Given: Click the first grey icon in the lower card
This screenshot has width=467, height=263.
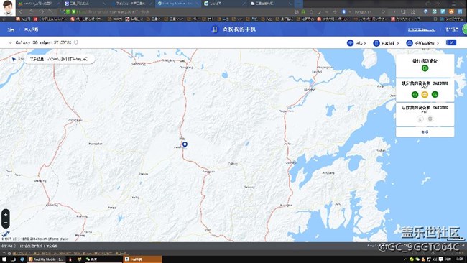Looking at the screenshot, I should click(x=420, y=119).
